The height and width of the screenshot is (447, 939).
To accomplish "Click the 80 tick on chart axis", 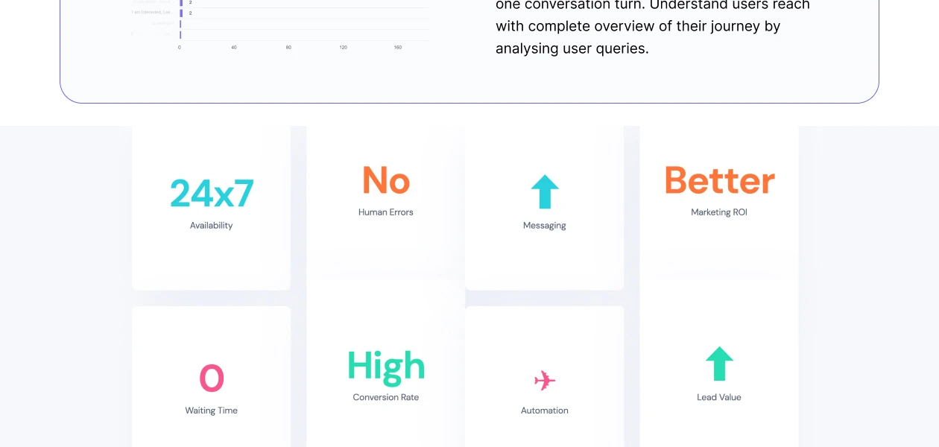I will (x=288, y=48).
